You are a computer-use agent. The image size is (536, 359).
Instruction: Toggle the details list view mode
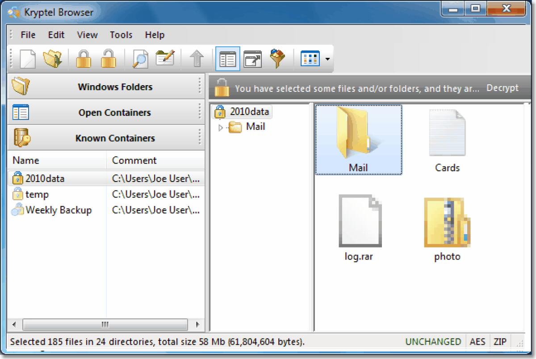227,58
